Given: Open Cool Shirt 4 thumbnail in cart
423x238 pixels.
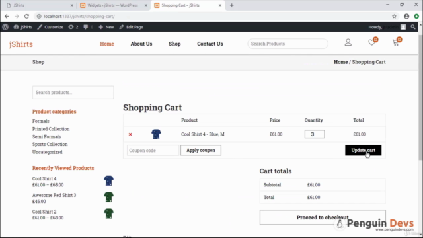Looking at the screenshot, I should [156, 134].
